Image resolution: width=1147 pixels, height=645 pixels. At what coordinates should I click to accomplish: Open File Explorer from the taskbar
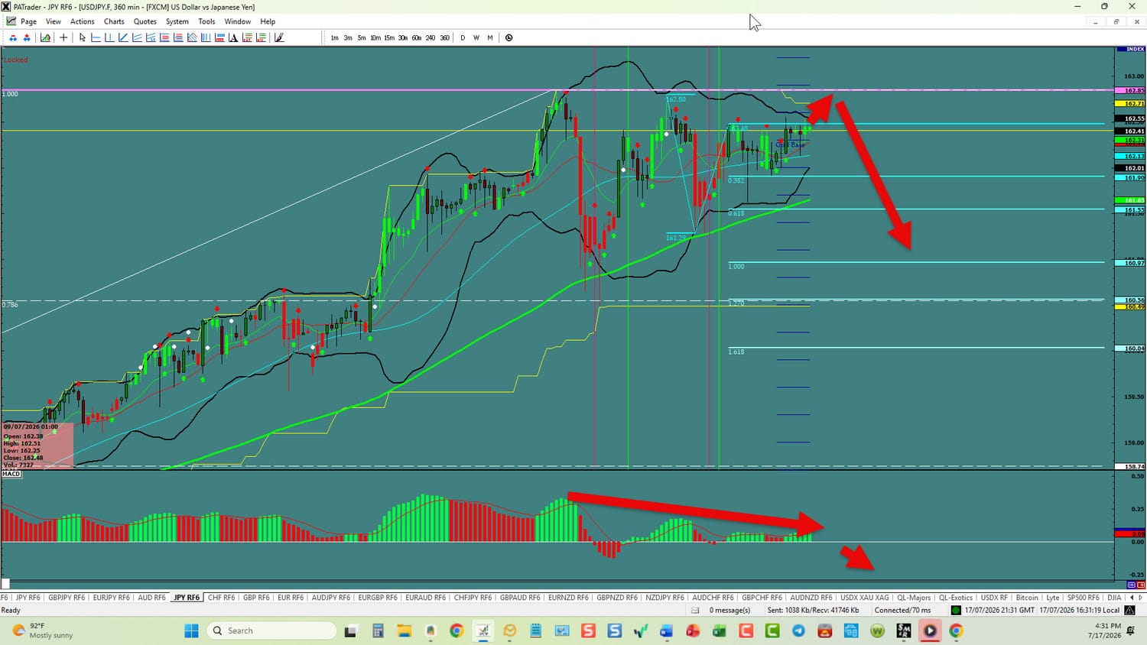(x=404, y=630)
